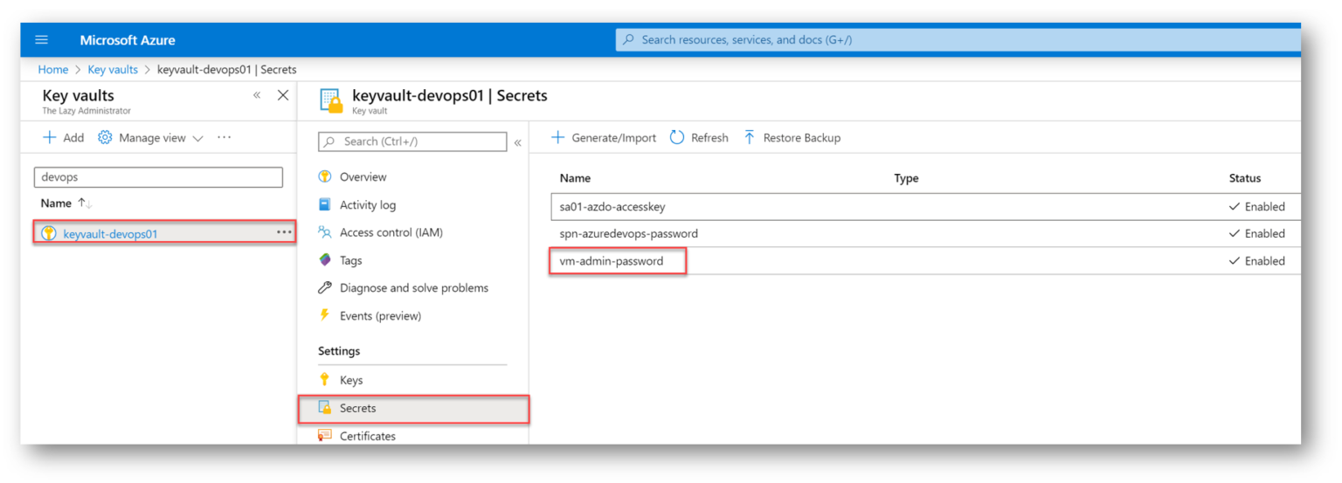1342x483 pixels.
Task: Click Add to create a key vault
Action: point(63,138)
